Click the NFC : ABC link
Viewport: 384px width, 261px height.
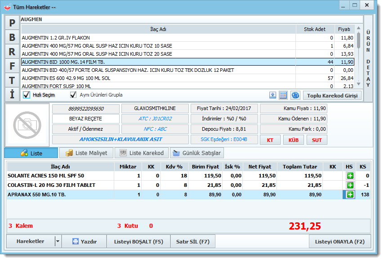155,129
